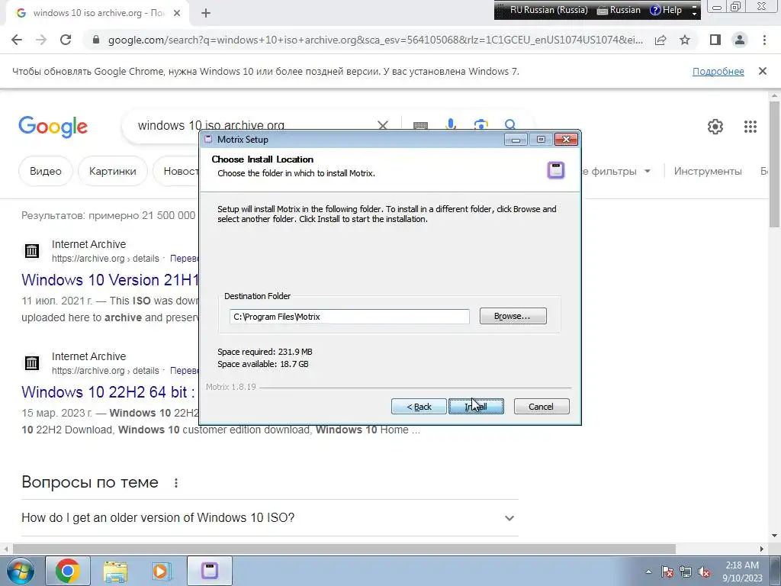Open File Explorer from taskbar

click(x=115, y=571)
